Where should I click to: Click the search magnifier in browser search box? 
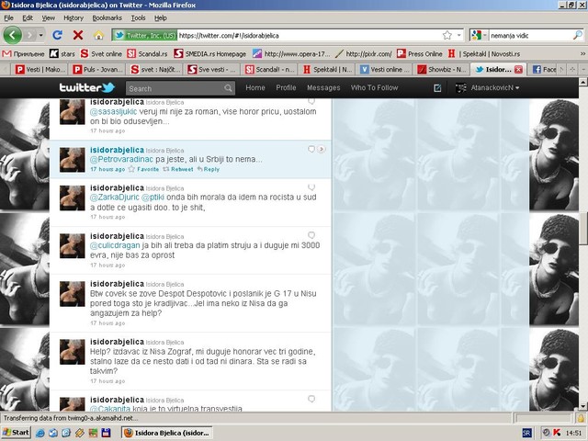(x=576, y=35)
